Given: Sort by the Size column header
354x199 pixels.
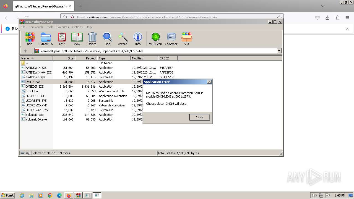Looking at the screenshot, I should (64, 58).
